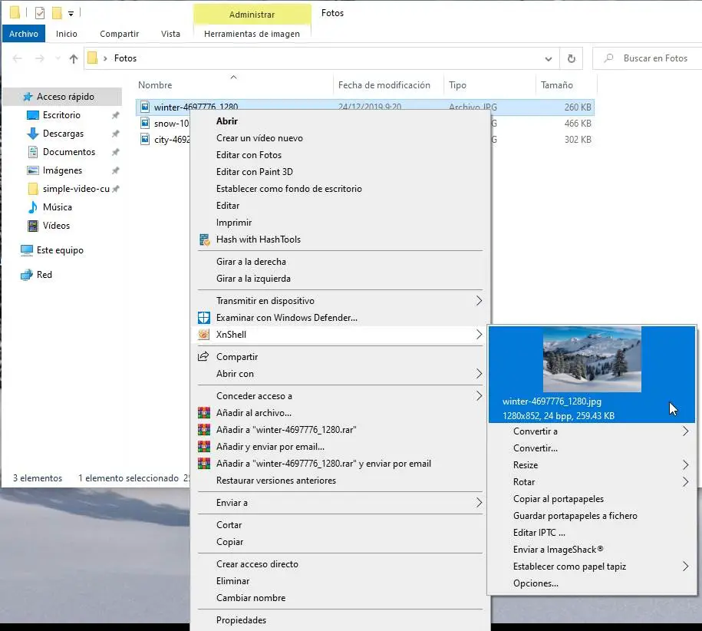702x631 pixels.
Task: Select Opciones... in XnShell submenu
Action: pyautogui.click(x=536, y=583)
